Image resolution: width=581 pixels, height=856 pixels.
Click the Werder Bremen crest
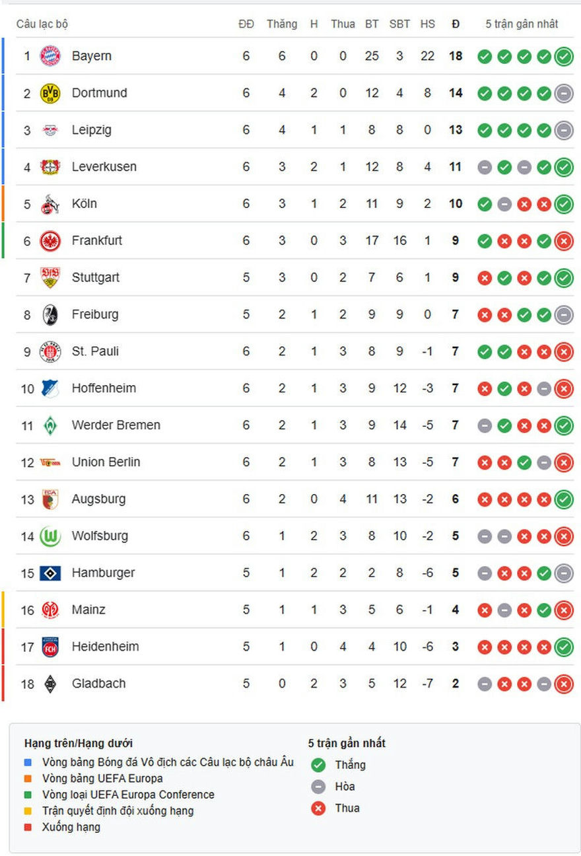coord(50,425)
